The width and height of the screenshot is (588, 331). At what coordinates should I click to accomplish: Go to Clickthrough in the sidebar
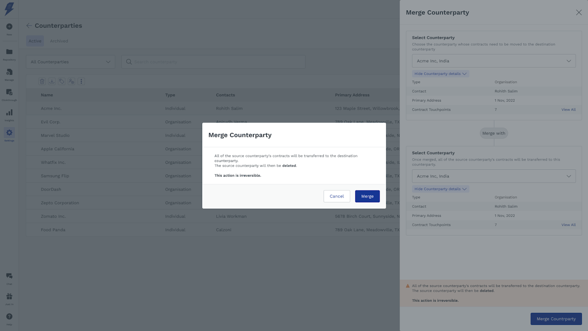9,92
